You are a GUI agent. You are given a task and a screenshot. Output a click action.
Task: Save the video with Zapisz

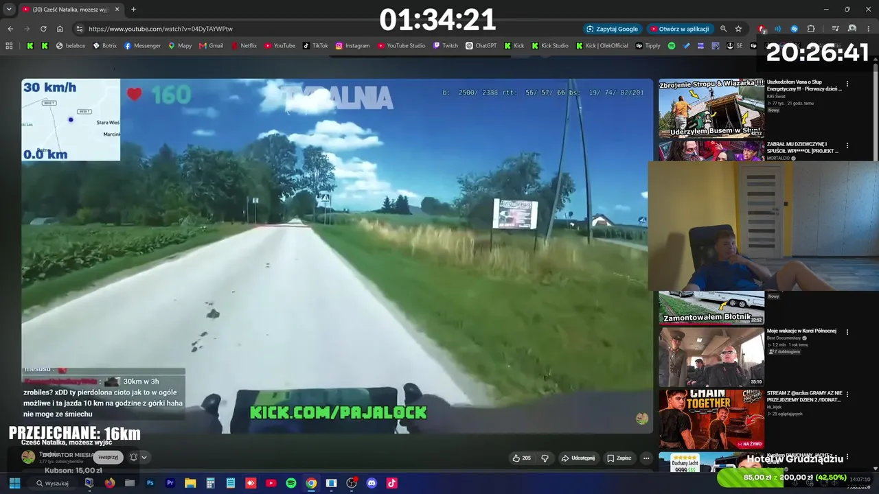coord(619,458)
